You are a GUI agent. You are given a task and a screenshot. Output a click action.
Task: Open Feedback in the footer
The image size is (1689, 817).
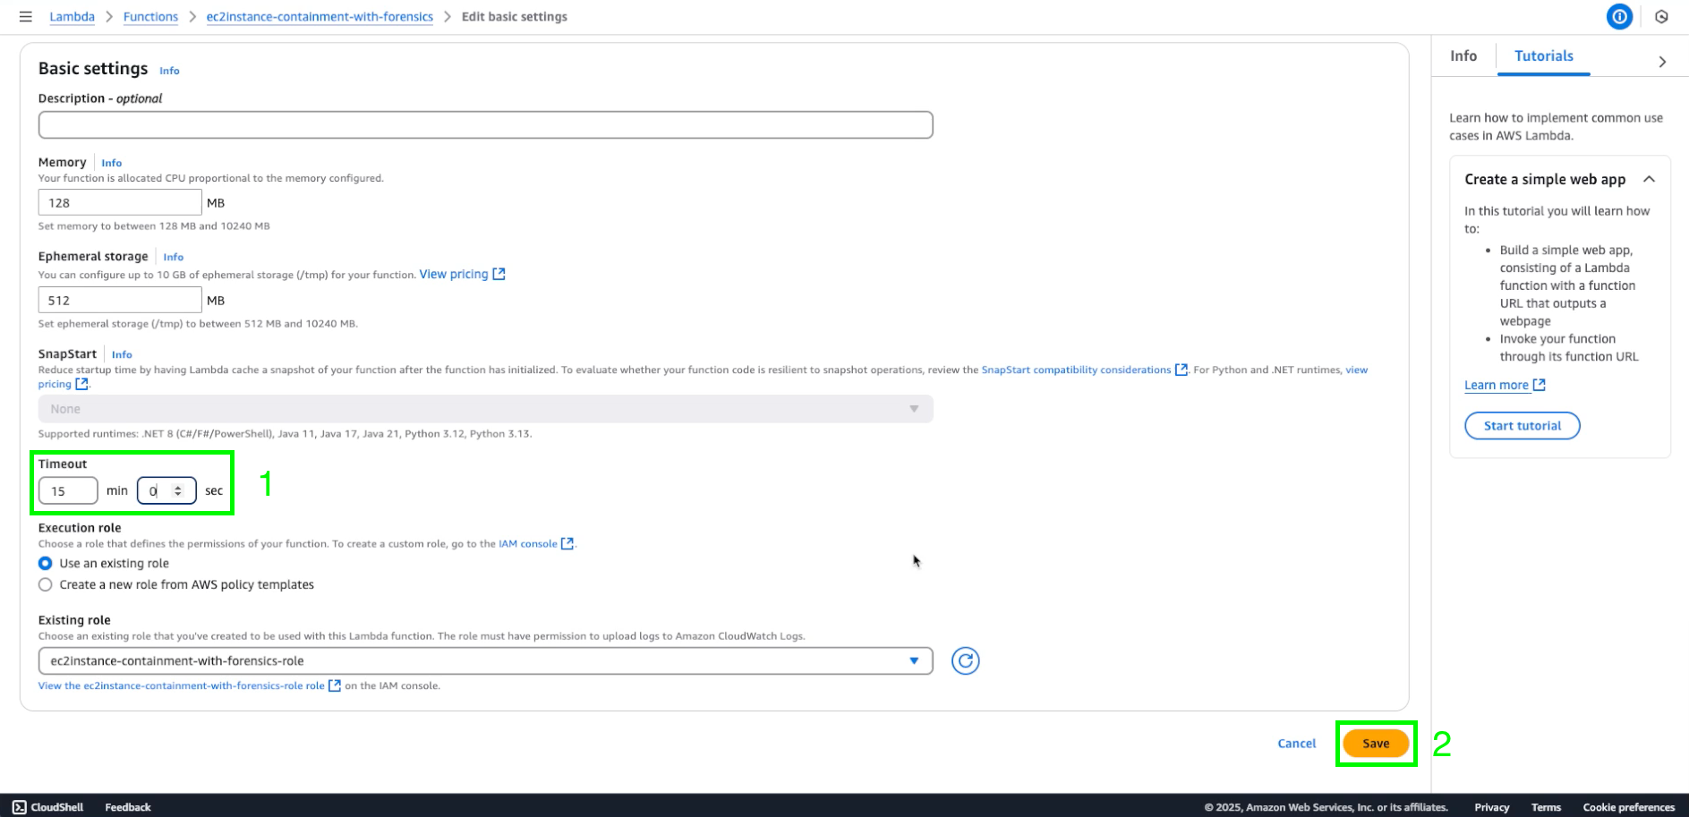pyautogui.click(x=128, y=807)
